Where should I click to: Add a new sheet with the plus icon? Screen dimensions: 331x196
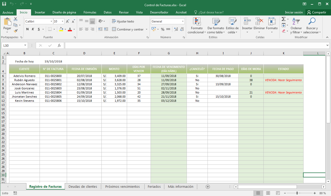208,187
